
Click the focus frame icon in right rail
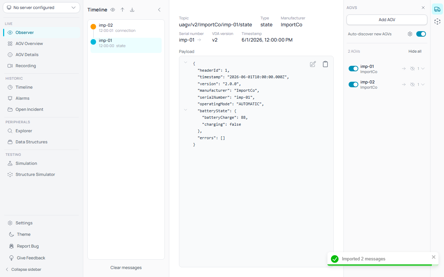point(437,21)
